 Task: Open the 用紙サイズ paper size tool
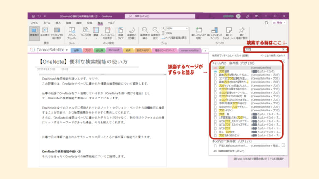120,33
